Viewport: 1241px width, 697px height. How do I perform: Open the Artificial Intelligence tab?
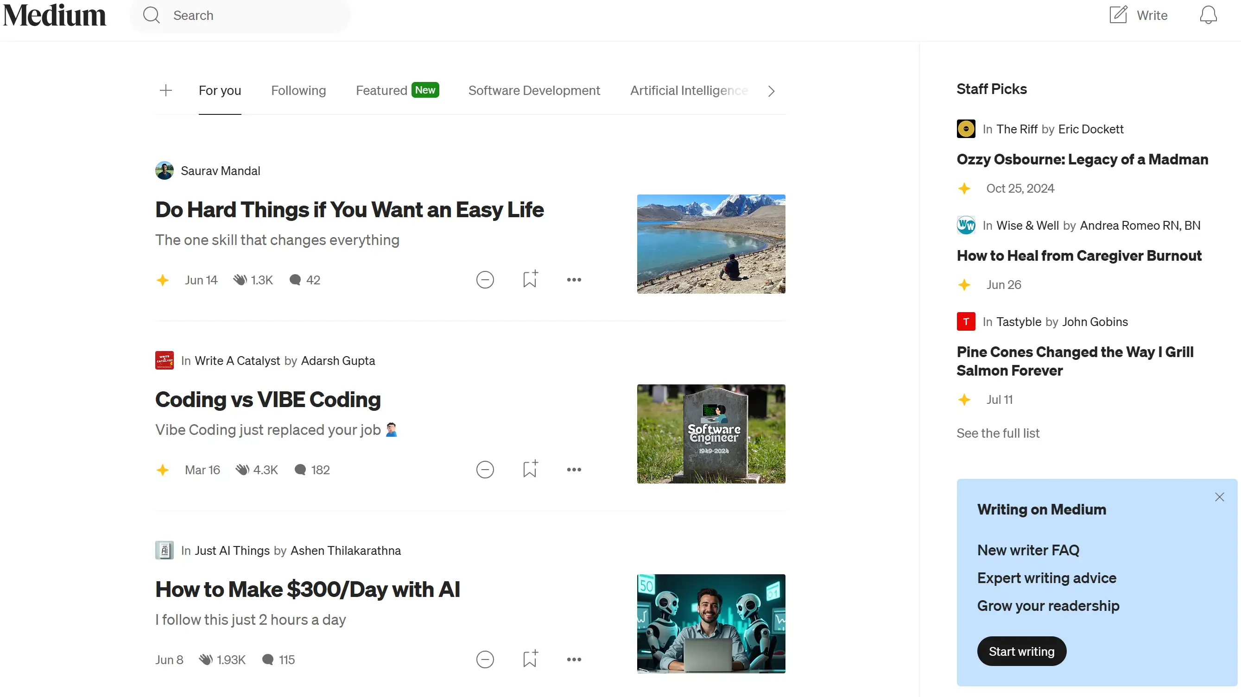point(689,90)
